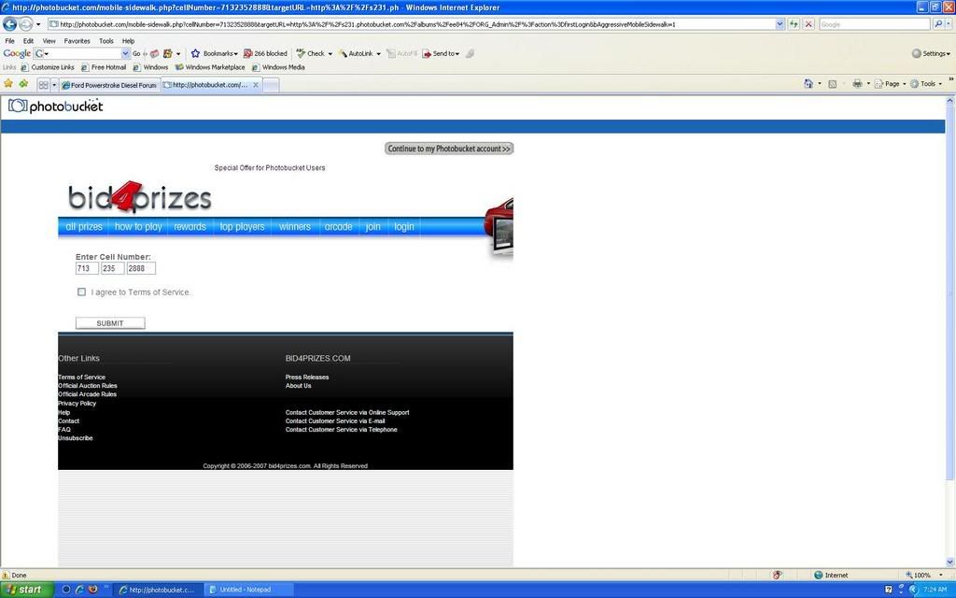This screenshot has width=956, height=598.
Task: Add to Favorites with the green plus star icon
Action: click(23, 83)
